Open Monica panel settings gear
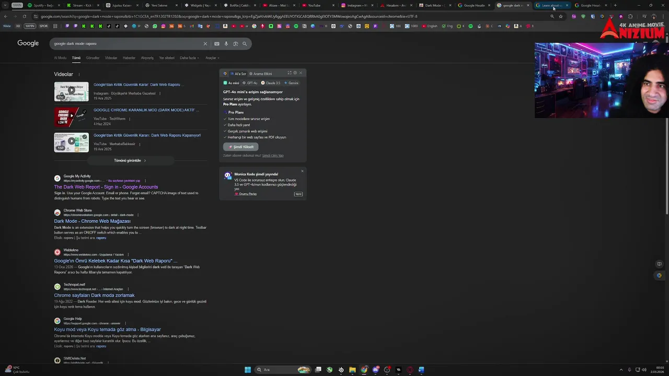Viewport: 669px width, 376px height. pos(295,73)
